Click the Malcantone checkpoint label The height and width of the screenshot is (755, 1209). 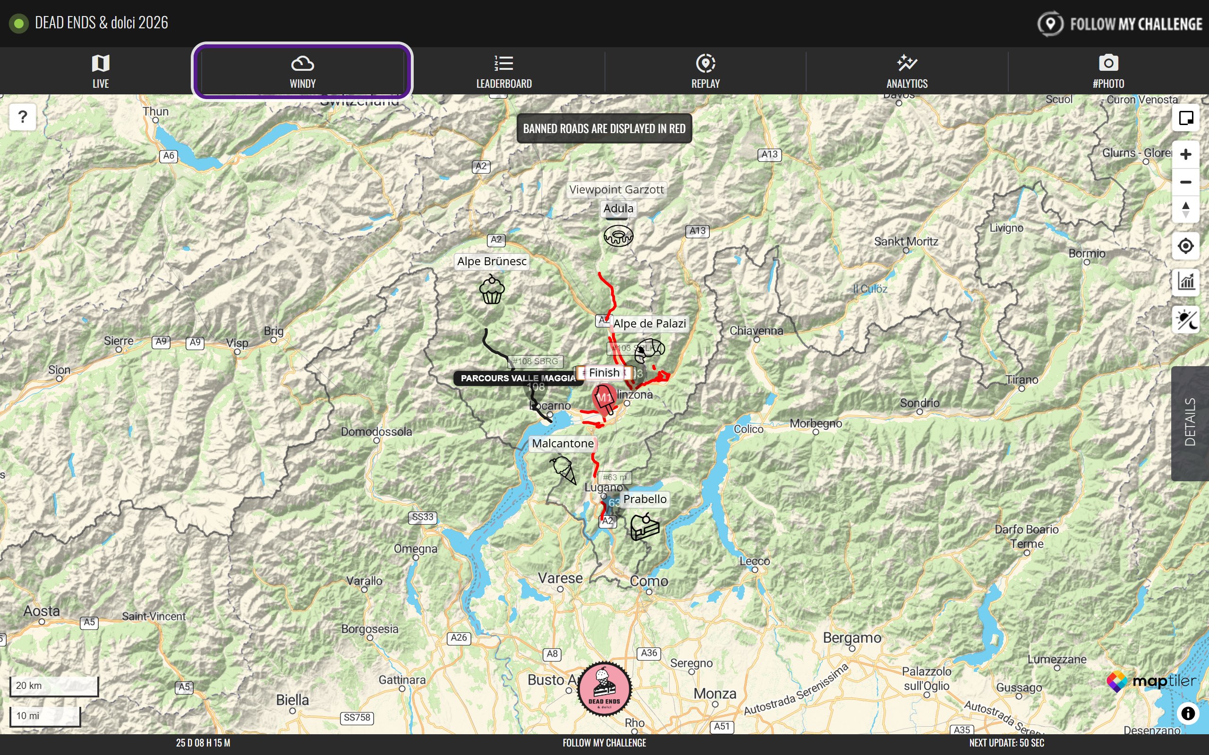coord(562,444)
